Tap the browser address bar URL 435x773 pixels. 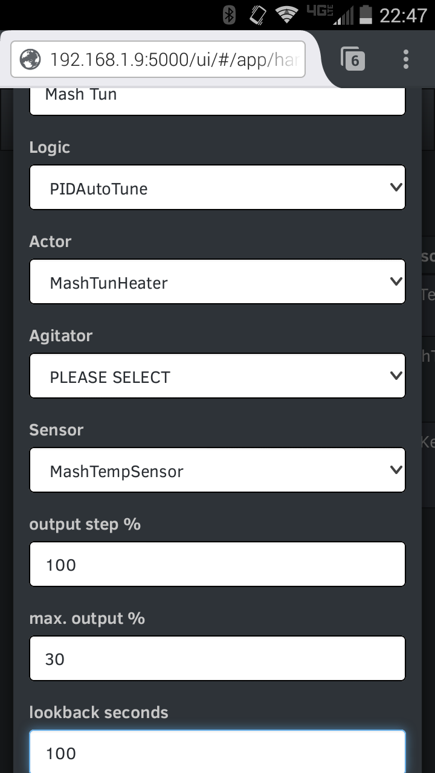click(x=175, y=59)
